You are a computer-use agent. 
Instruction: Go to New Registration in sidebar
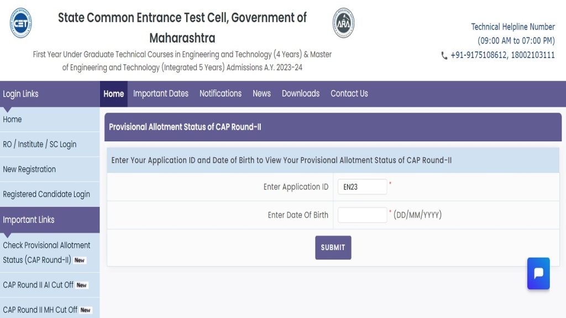29,169
